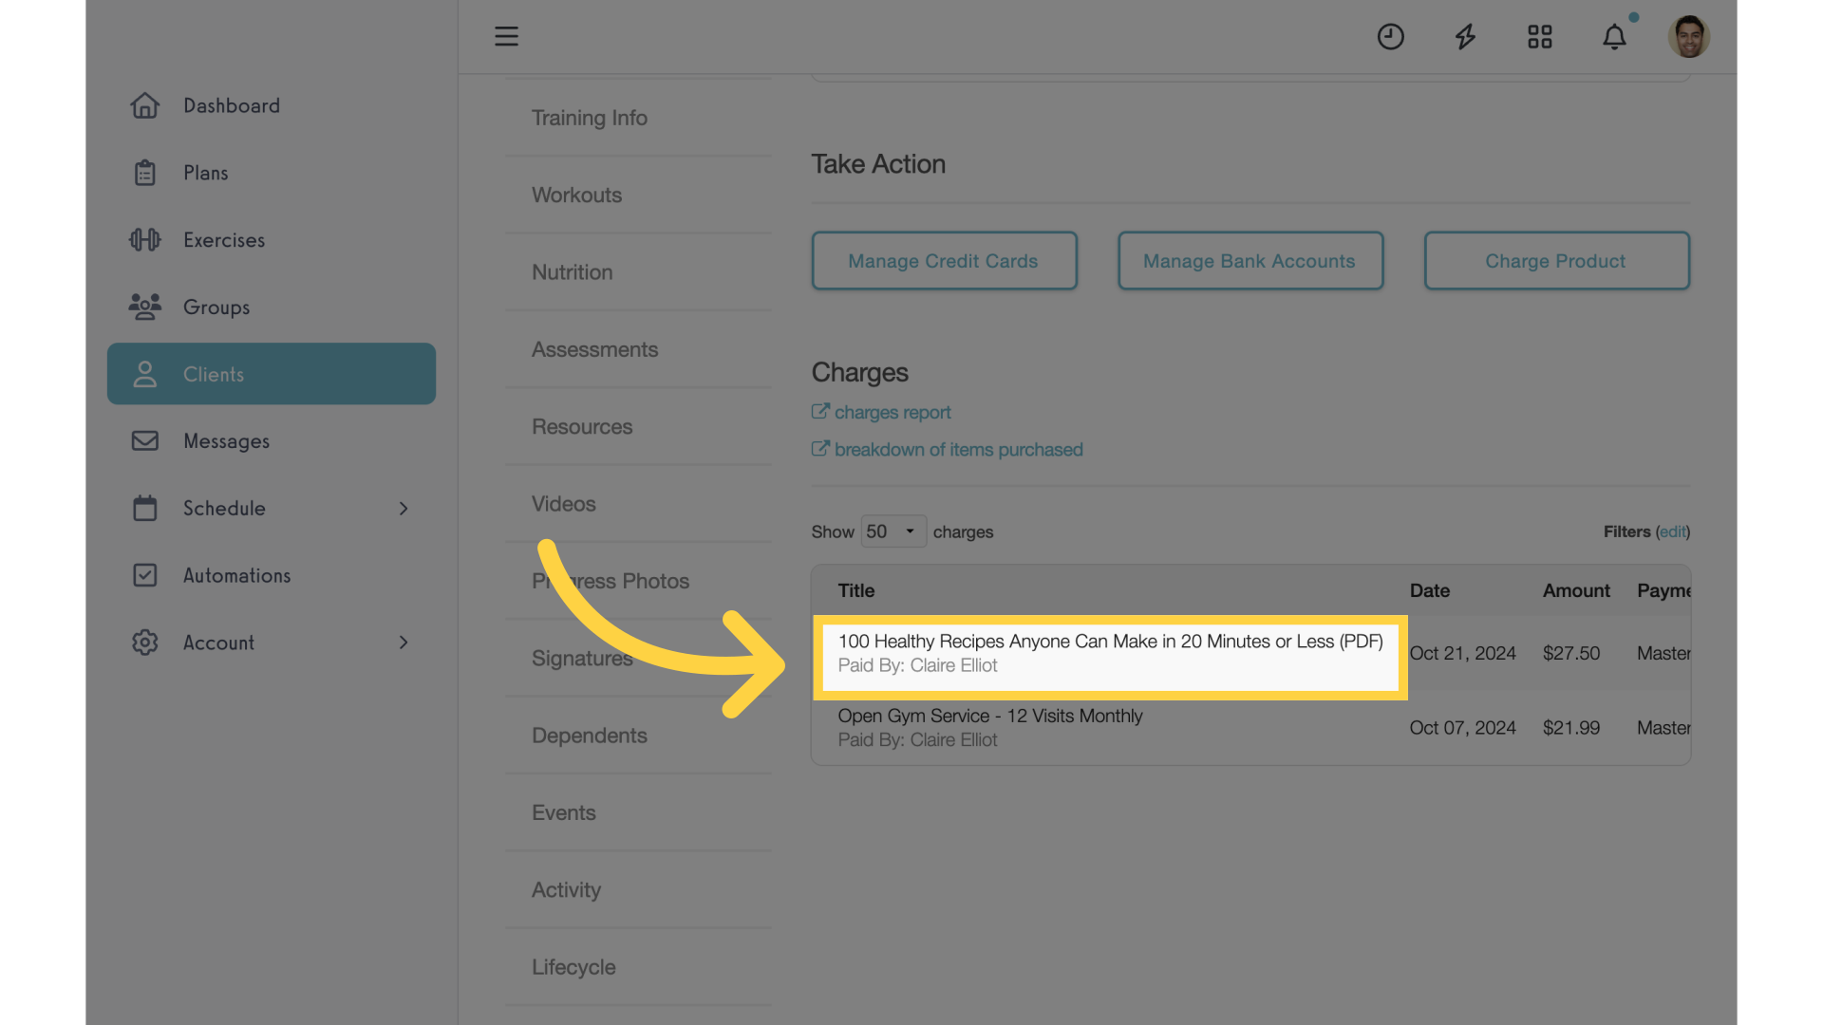This screenshot has width=1823, height=1025.
Task: Click the Manage Credit Cards button
Action: [x=943, y=259]
